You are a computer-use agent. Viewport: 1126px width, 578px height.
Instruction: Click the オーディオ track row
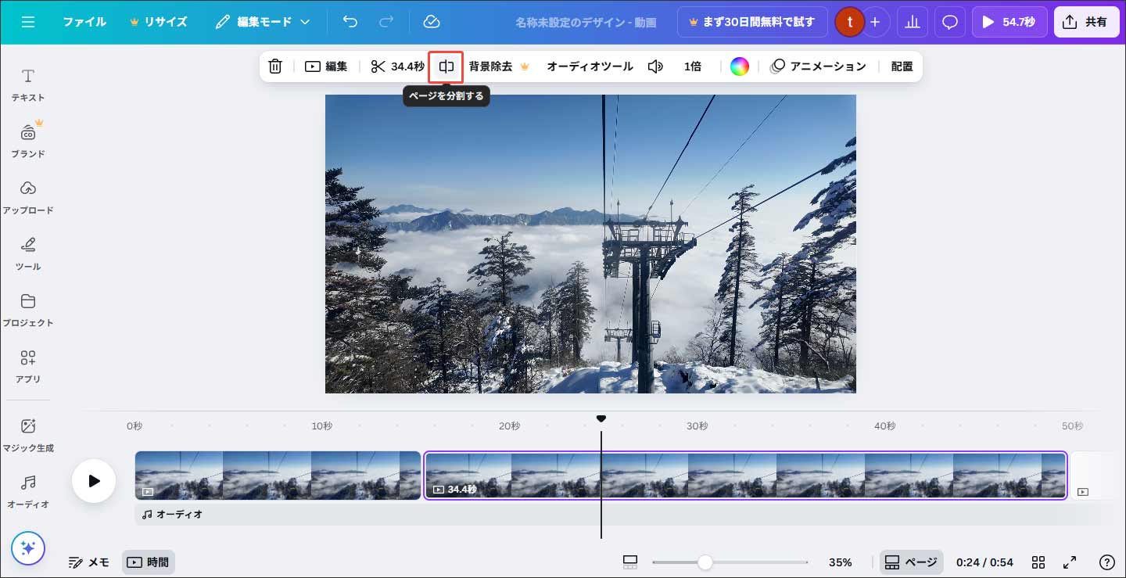624,514
